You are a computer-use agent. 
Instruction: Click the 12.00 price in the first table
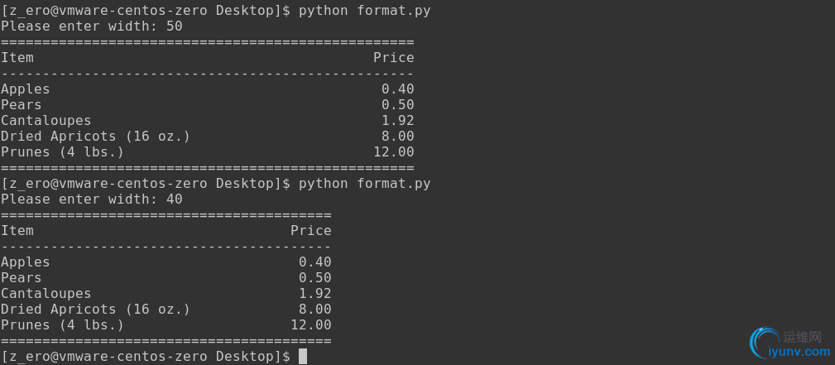394,152
